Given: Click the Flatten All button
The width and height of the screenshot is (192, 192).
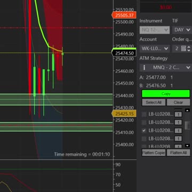Looking at the screenshot, I should coord(178,153).
